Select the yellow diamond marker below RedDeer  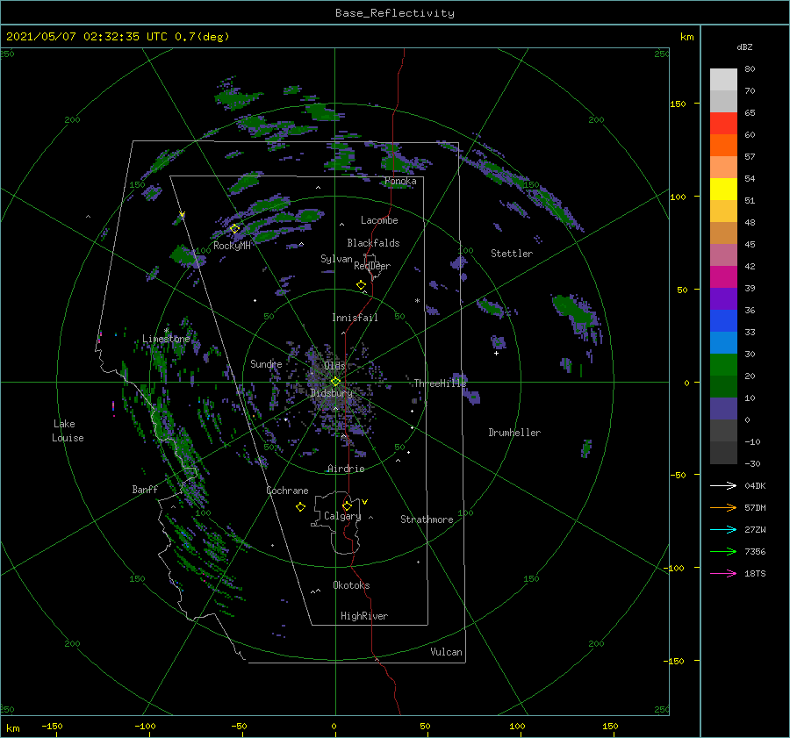361,284
